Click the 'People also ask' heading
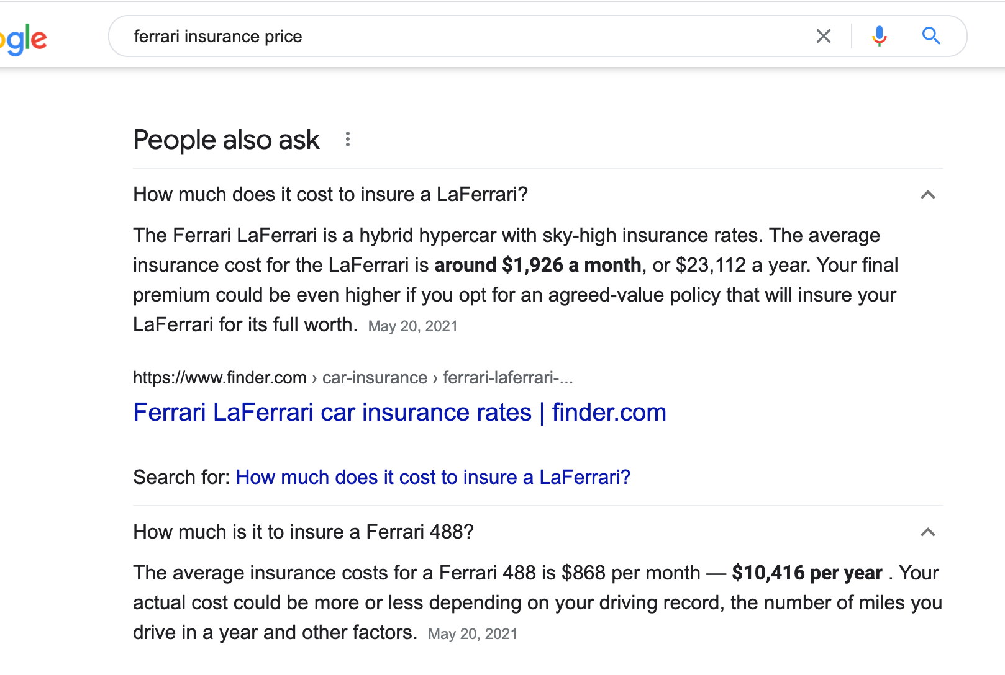 (227, 140)
